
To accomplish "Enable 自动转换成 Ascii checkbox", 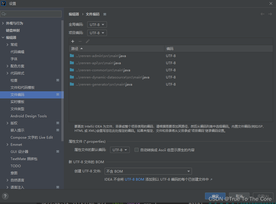I will click(x=136, y=150).
